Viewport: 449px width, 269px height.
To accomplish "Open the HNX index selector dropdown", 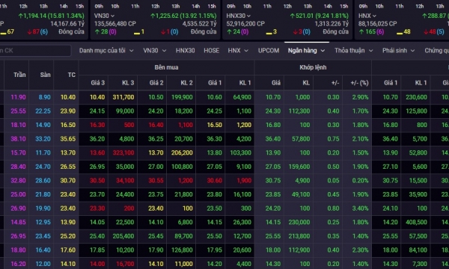I will (367, 16).
